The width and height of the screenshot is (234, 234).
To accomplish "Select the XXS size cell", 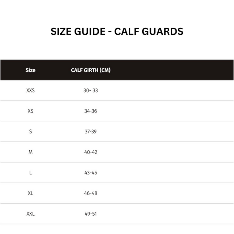I will coord(30,90).
